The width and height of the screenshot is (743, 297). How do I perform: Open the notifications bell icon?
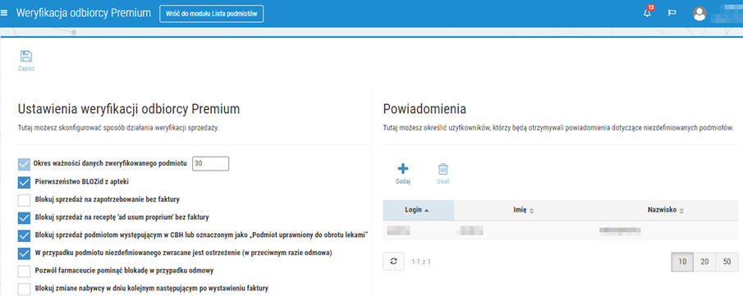coord(647,13)
